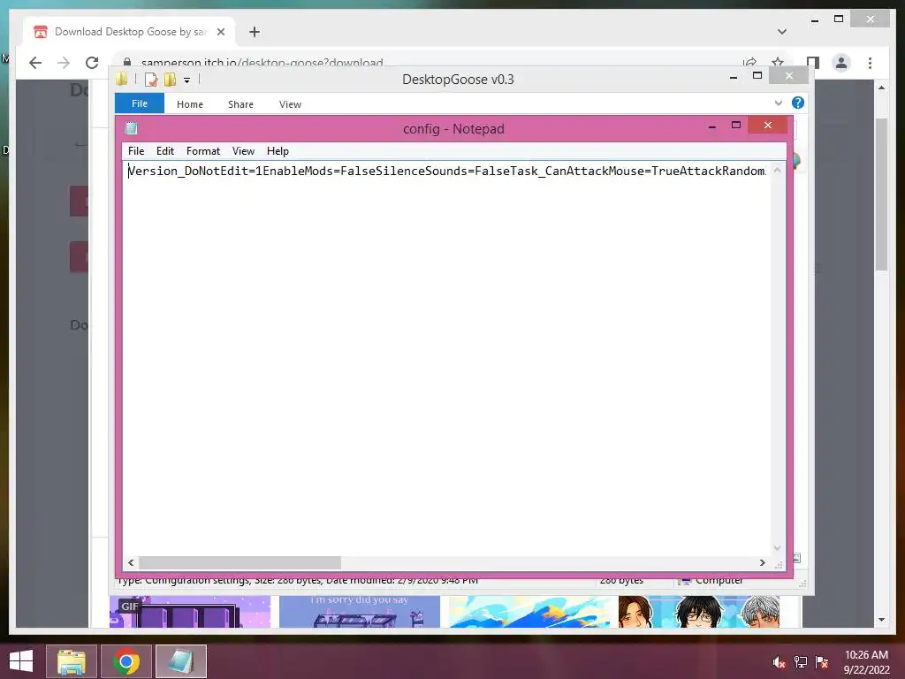Switch to Home tab in explorer ribbon
The image size is (905, 679).
coord(190,104)
